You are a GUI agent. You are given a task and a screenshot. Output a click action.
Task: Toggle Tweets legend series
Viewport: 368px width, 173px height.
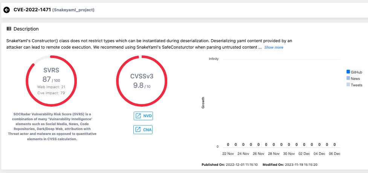pyautogui.click(x=354, y=85)
